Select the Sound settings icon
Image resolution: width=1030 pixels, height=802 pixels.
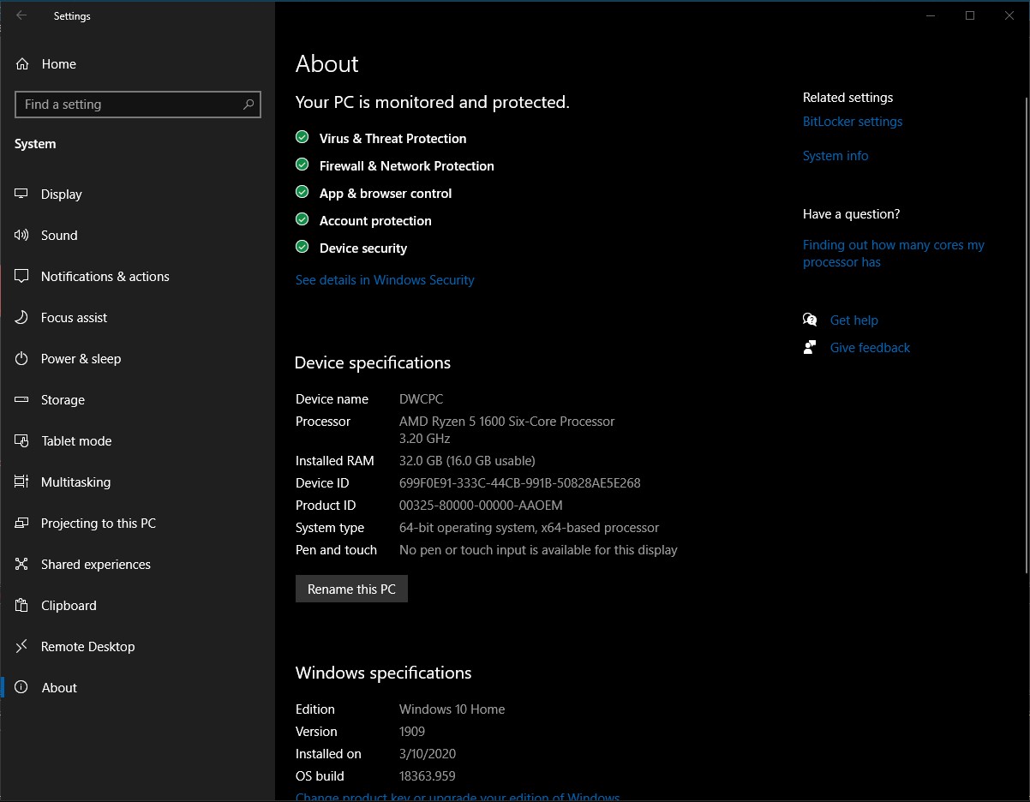tap(21, 235)
